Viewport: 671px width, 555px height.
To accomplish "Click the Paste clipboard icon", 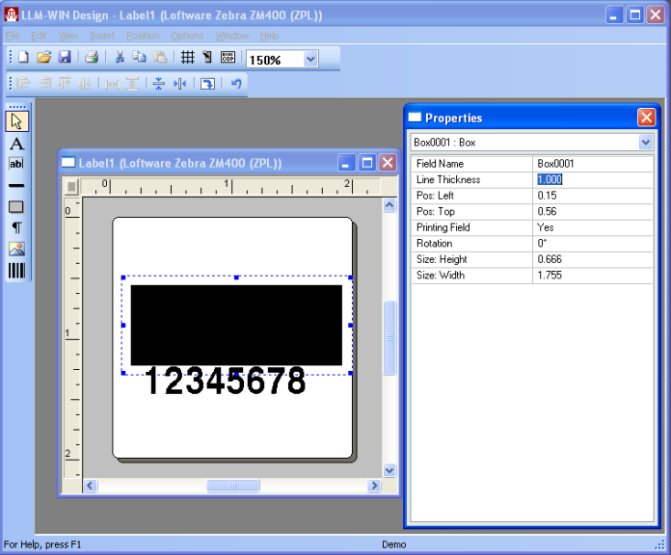I will (160, 57).
